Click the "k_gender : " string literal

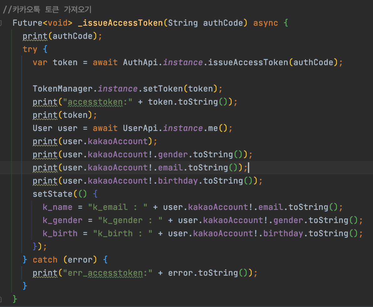pyautogui.click(x=130, y=220)
